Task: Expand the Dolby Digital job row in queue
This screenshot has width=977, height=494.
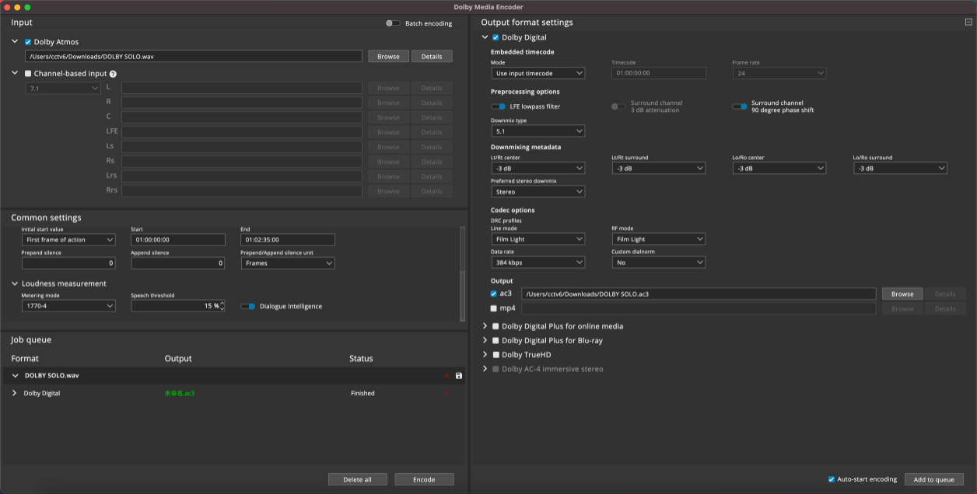Action: pos(14,393)
